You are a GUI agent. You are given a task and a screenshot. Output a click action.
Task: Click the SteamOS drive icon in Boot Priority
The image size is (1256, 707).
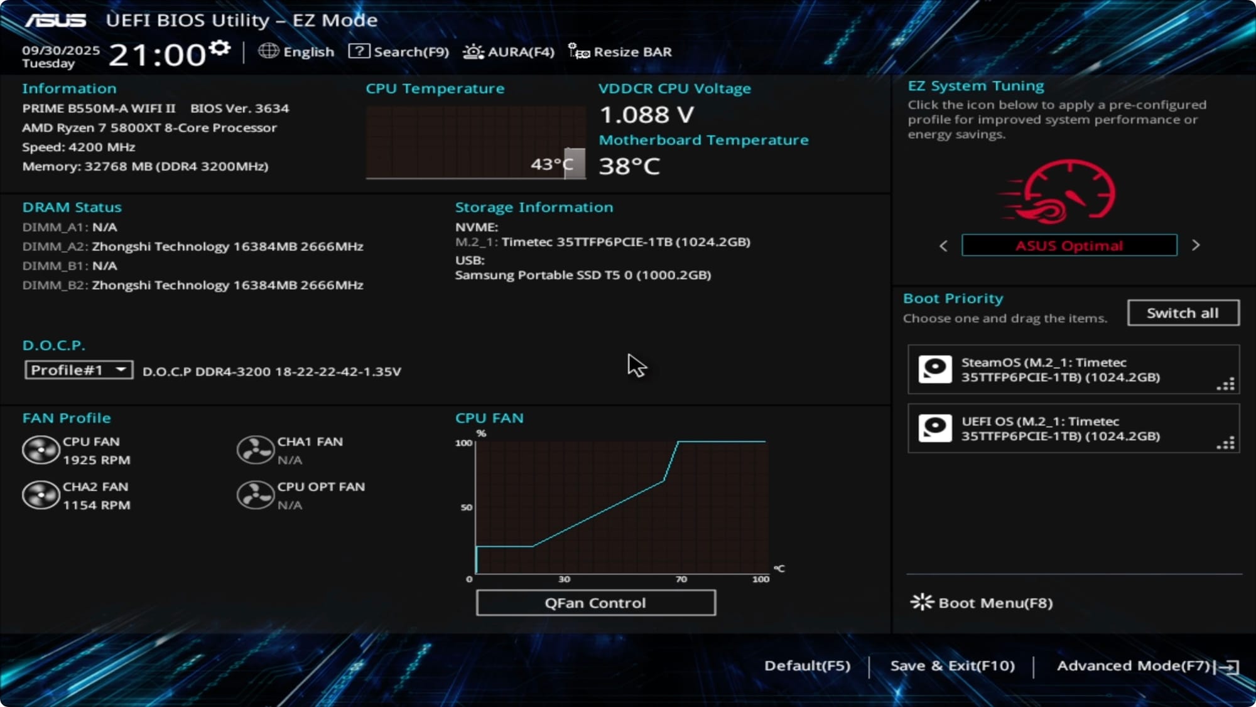[936, 369]
